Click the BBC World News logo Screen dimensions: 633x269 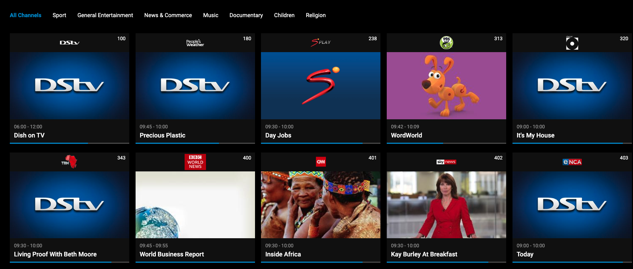coord(195,162)
